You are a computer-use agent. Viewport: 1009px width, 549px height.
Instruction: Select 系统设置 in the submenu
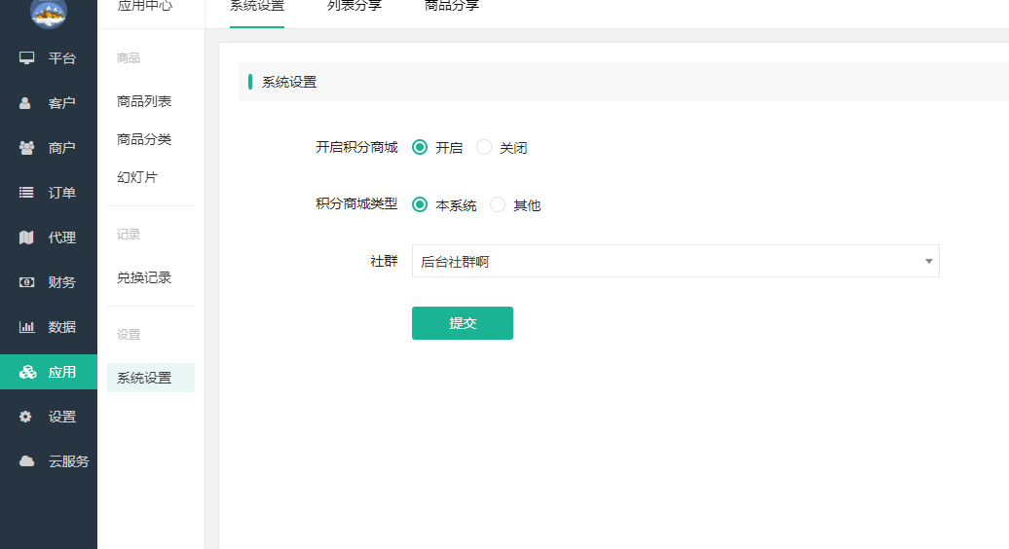151,378
